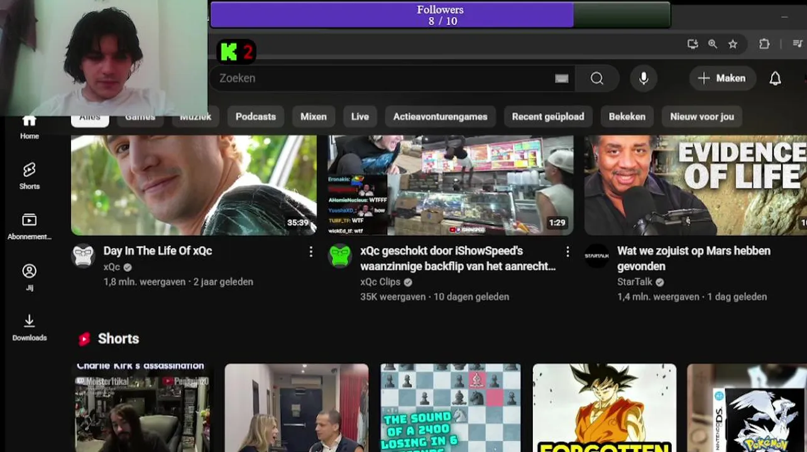This screenshot has width=807, height=452.
Task: Select the Recent geüpload filter chip
Action: tap(548, 117)
